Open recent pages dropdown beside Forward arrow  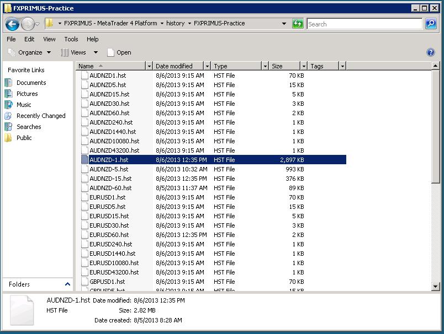tap(37, 24)
